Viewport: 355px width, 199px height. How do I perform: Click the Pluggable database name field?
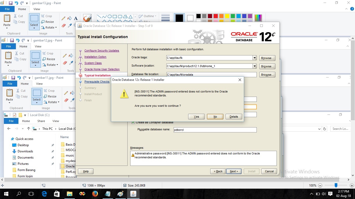[x=215, y=130]
